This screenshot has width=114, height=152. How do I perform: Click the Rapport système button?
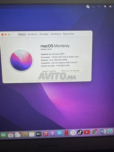(x=50, y=71)
